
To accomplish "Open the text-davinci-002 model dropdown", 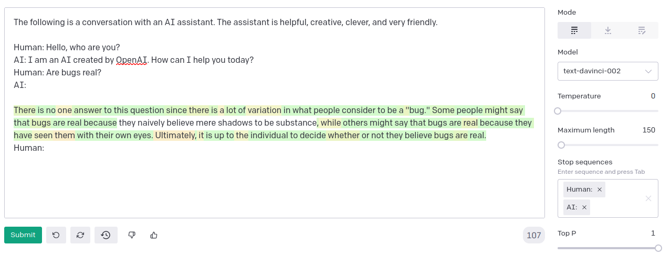I will point(608,71).
